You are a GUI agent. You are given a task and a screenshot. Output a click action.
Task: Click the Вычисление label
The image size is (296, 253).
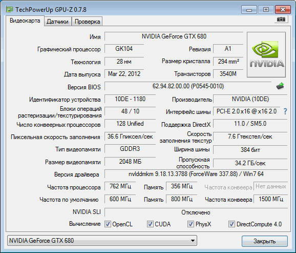coord(85,224)
